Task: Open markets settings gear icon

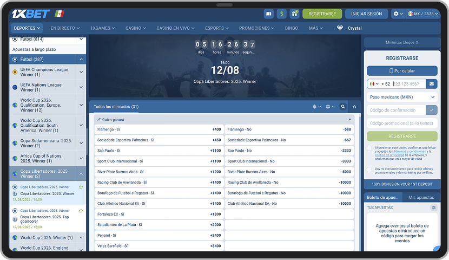Action: click(x=328, y=107)
